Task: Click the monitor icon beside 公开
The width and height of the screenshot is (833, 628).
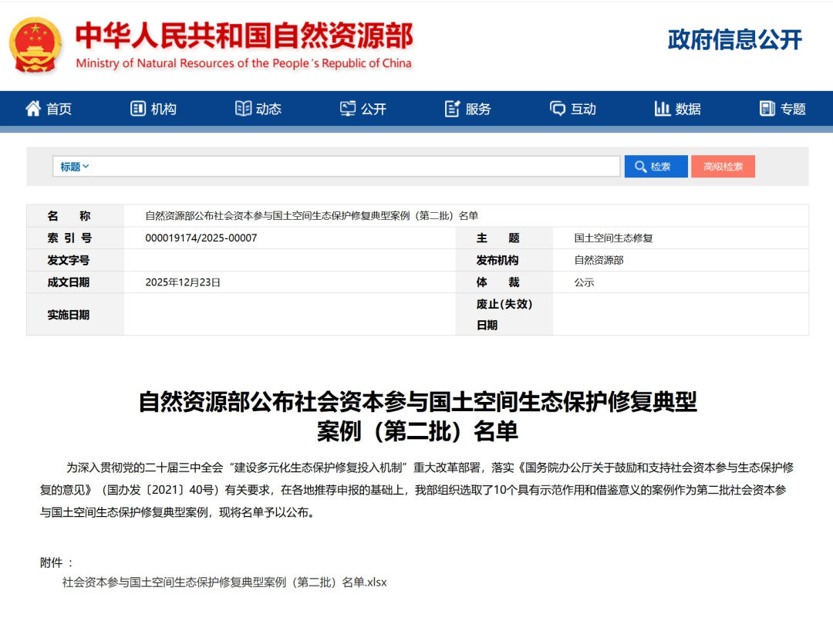Action: pyautogui.click(x=348, y=109)
